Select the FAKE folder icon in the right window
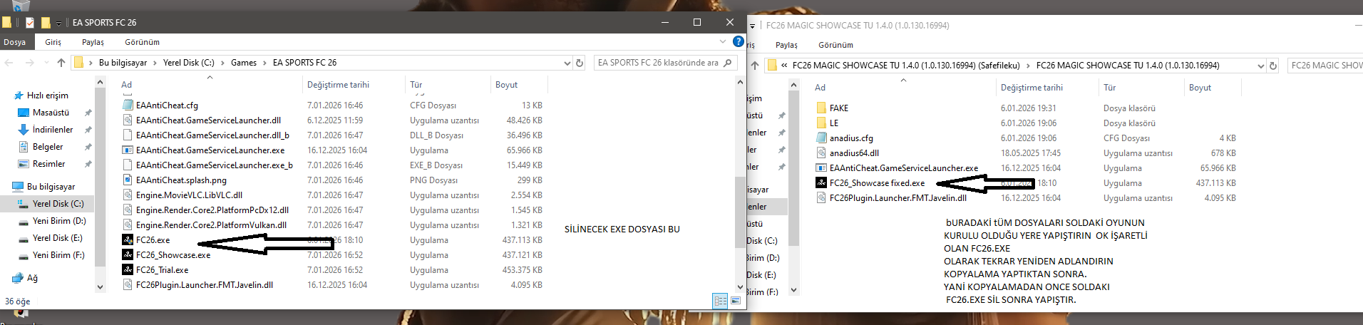 pos(821,108)
